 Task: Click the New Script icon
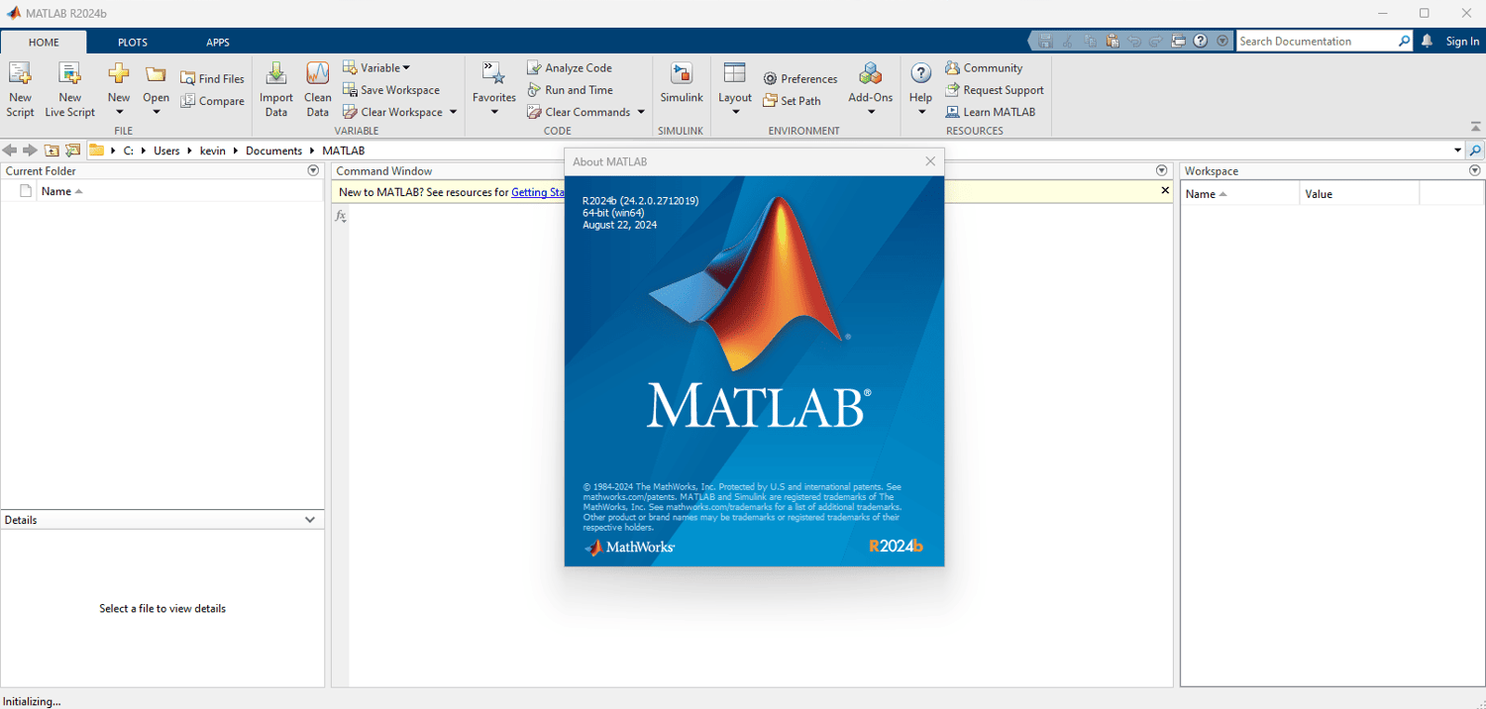pos(20,73)
